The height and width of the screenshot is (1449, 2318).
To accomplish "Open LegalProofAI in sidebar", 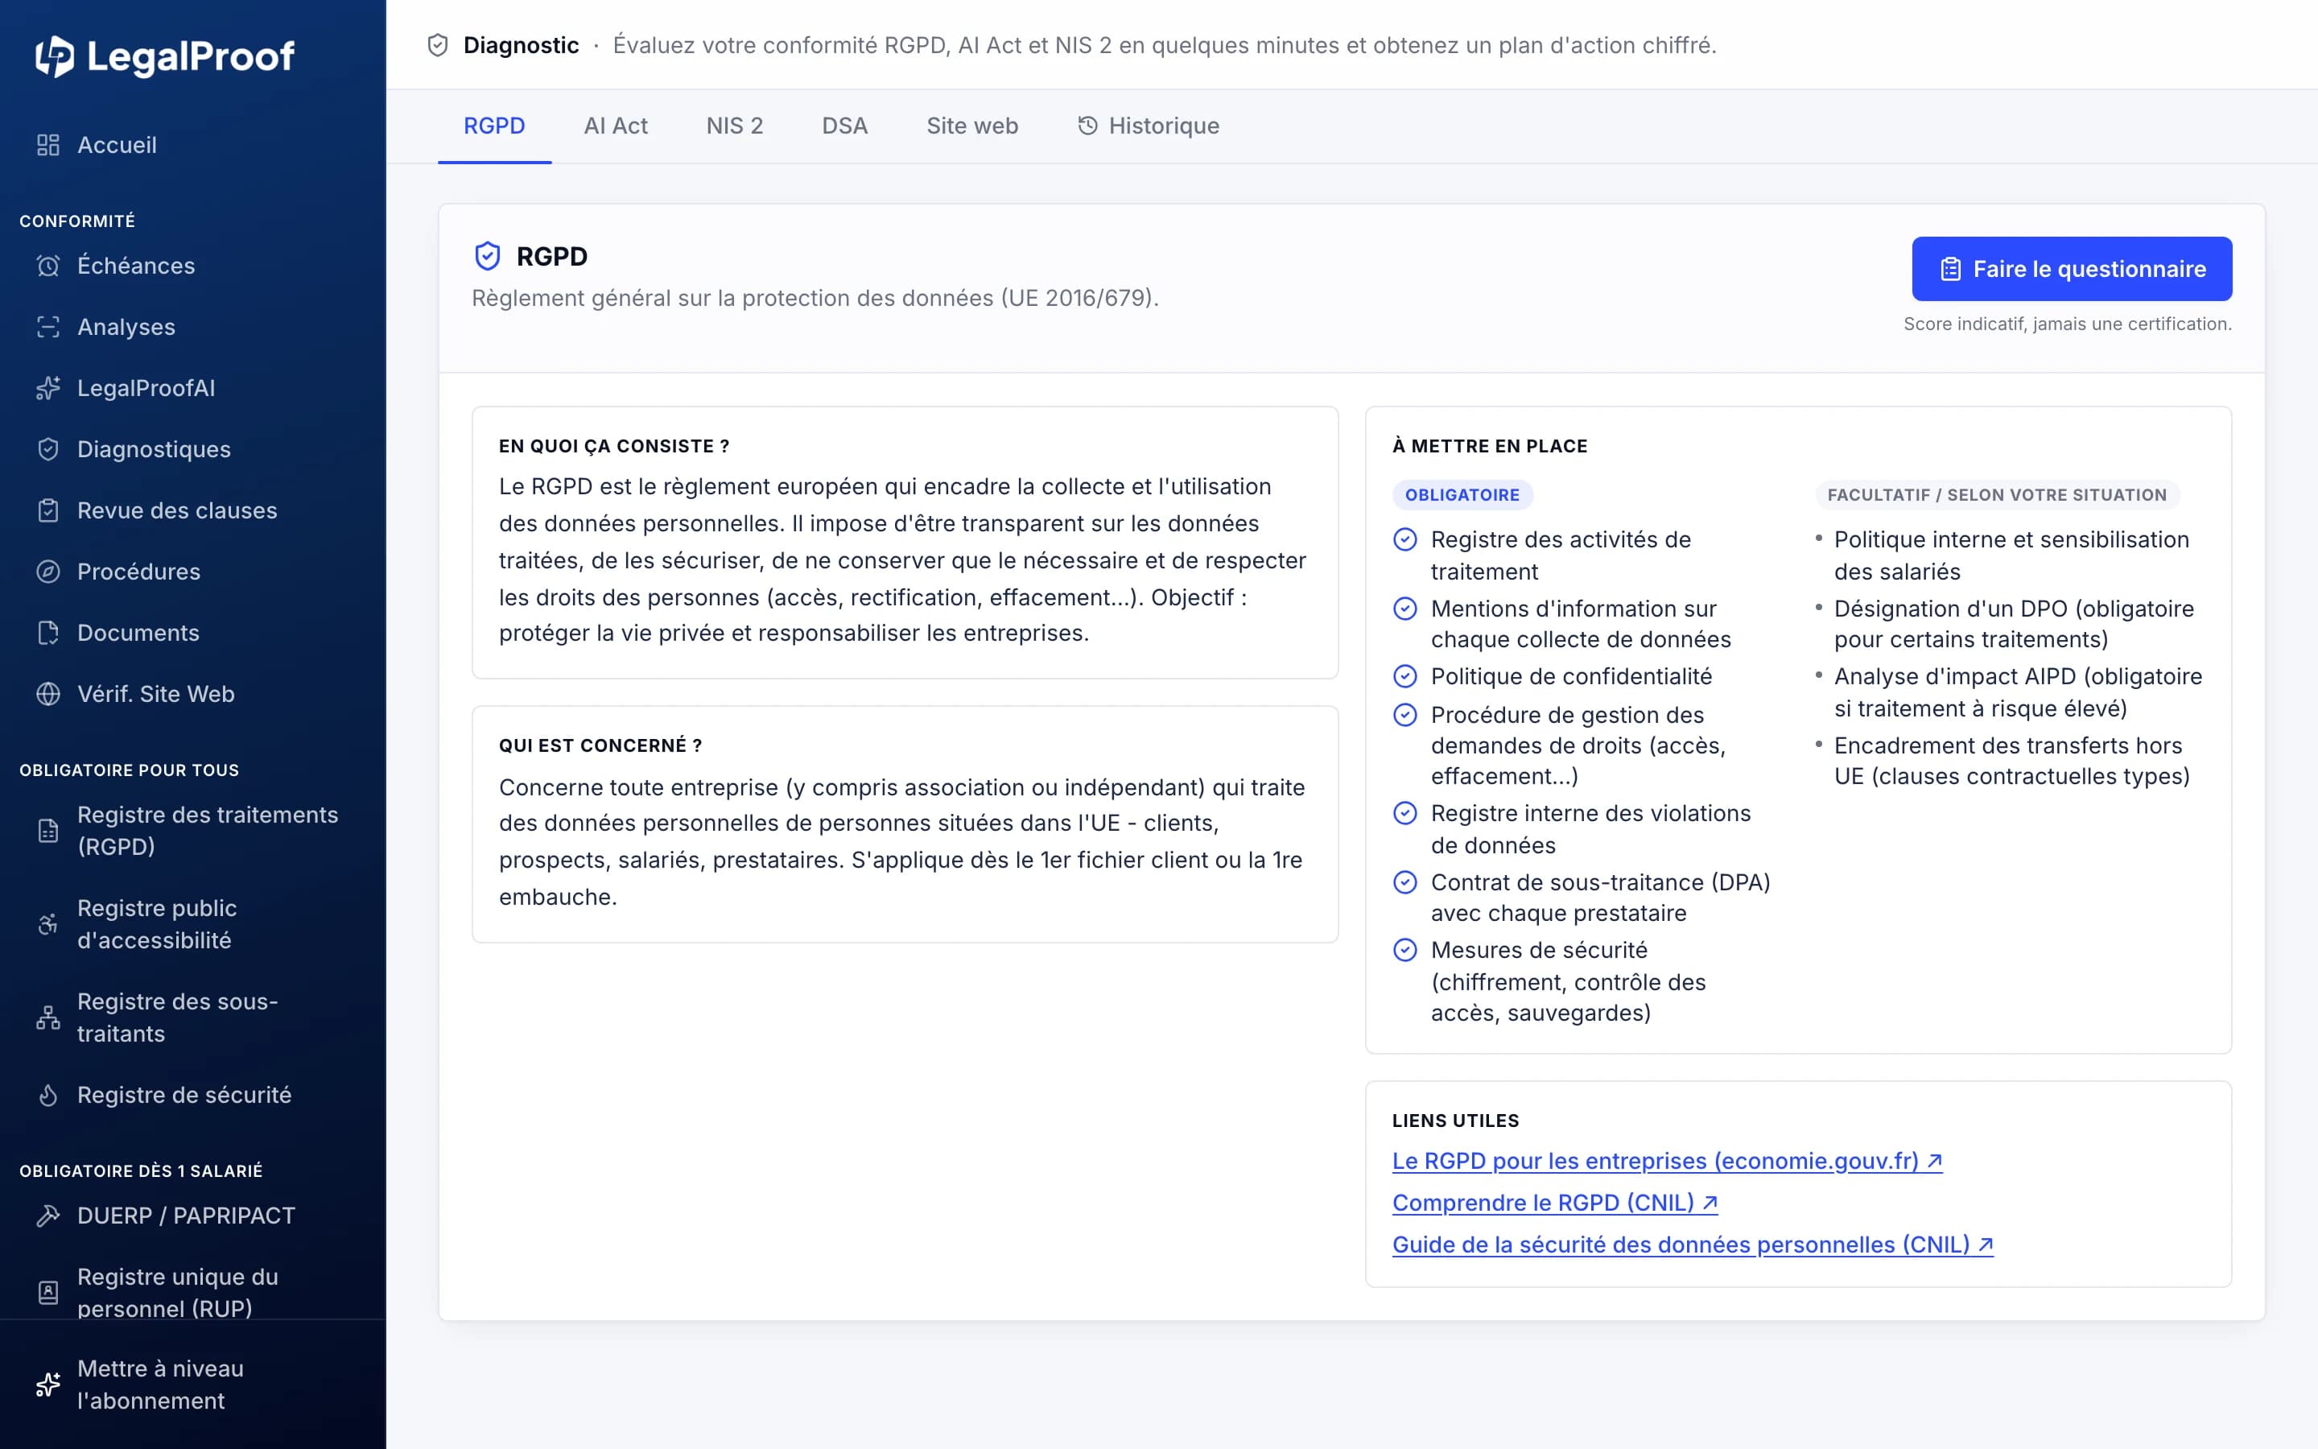I will point(192,388).
